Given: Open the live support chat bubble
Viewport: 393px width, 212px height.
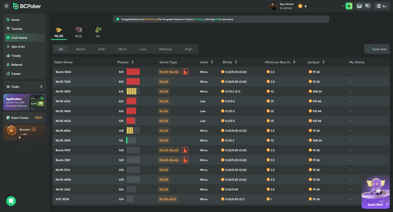Looking at the screenshot, I should click(x=11, y=201).
